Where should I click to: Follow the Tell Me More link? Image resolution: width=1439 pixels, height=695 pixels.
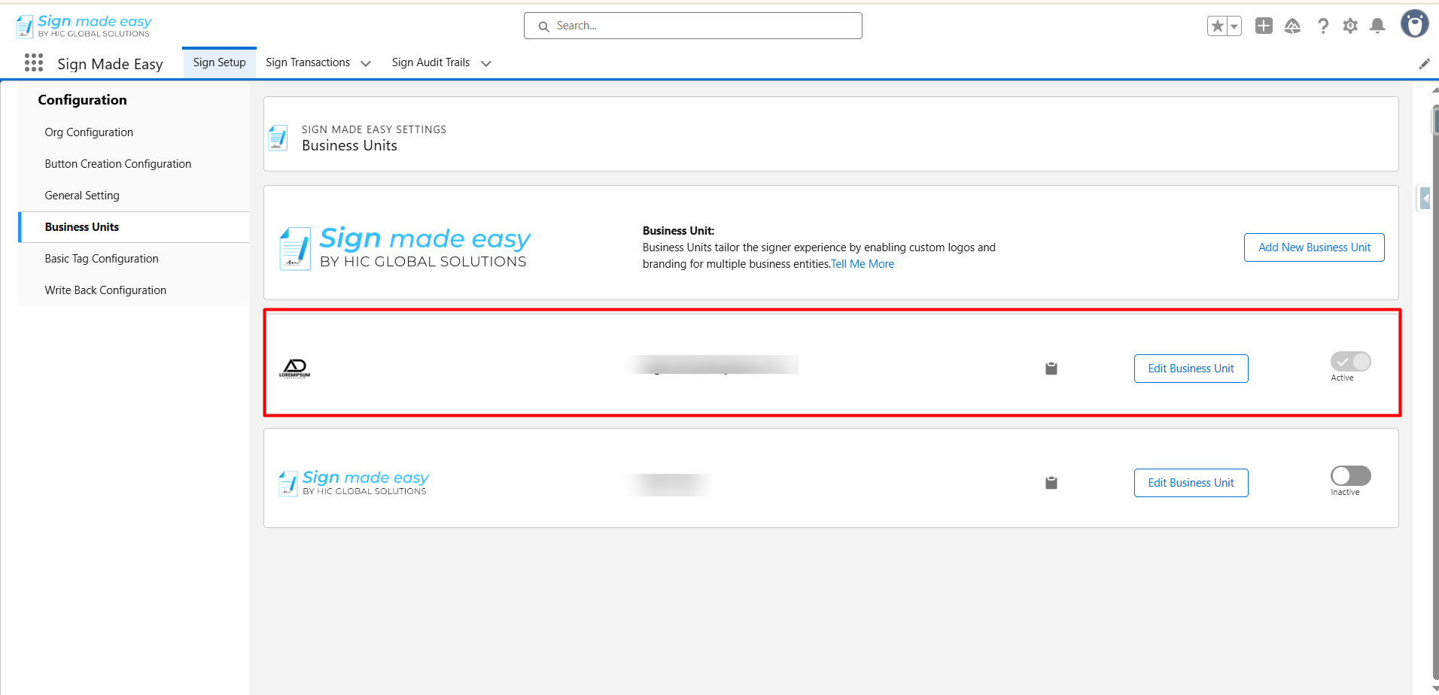point(862,264)
